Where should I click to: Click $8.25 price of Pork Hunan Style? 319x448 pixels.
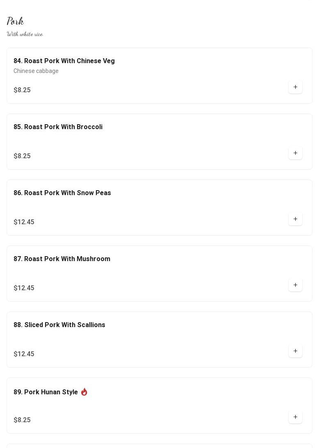tap(22, 420)
